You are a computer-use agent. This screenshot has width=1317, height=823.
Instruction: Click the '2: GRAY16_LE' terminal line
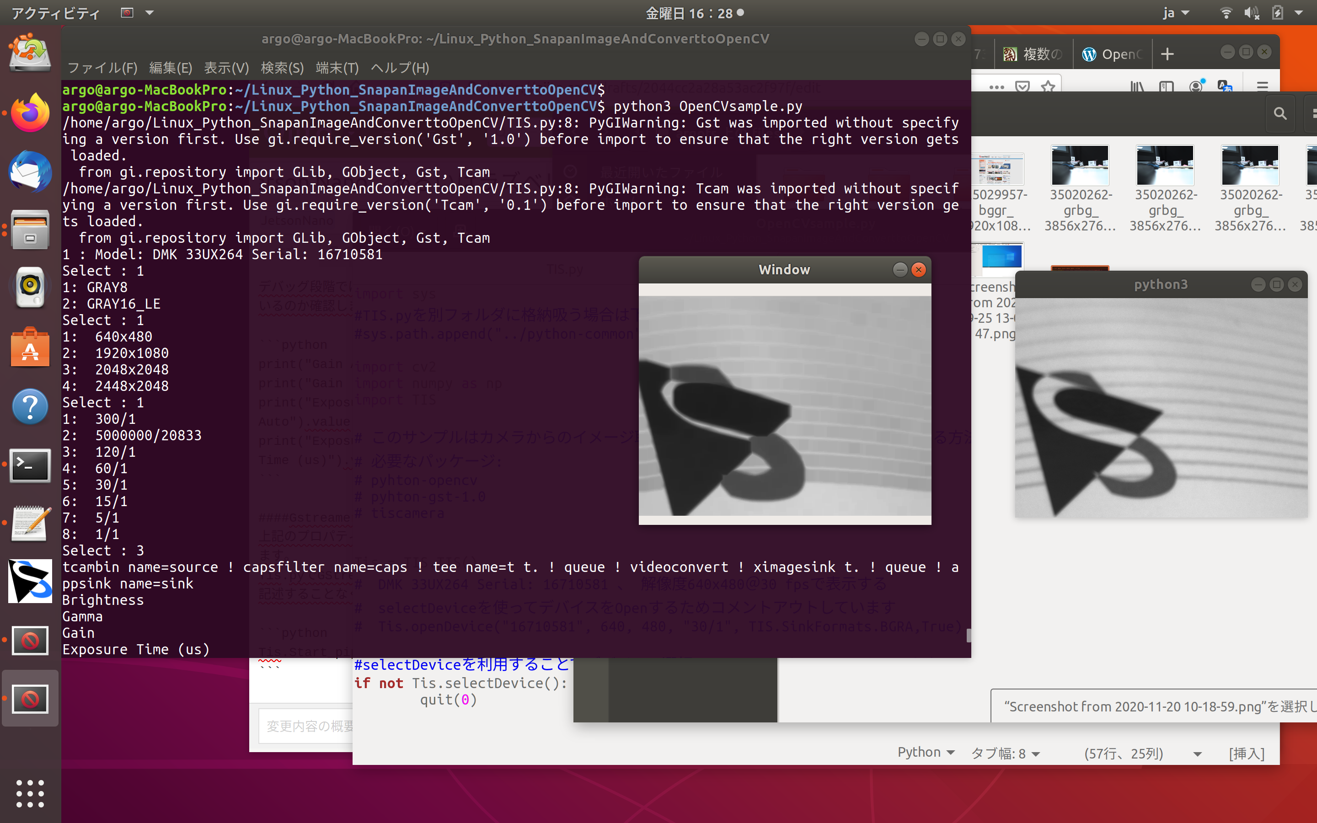(112, 304)
